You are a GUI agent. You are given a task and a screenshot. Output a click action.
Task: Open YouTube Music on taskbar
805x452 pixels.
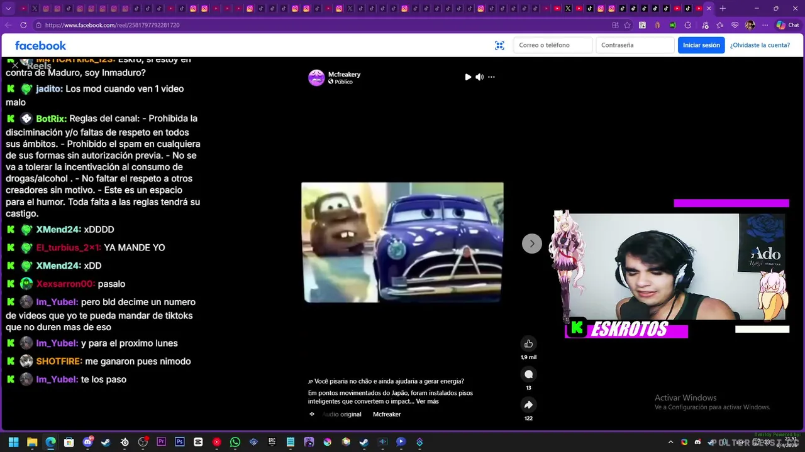tap(217, 442)
